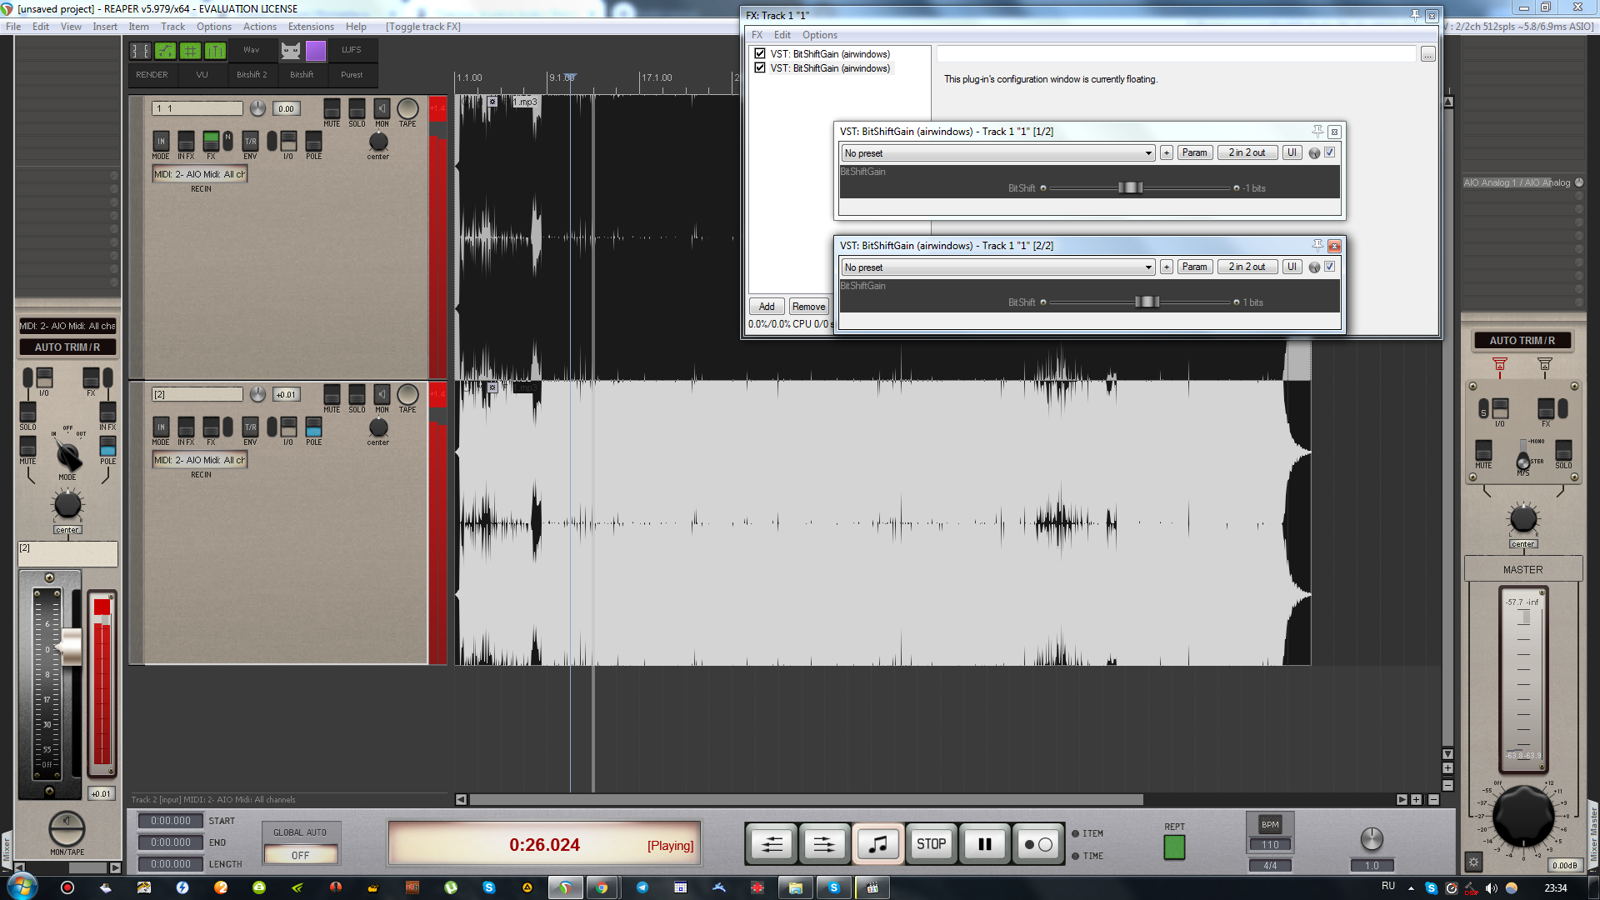Solo track 1 with SOLO switch
The height and width of the screenshot is (900, 1600).
click(x=357, y=109)
